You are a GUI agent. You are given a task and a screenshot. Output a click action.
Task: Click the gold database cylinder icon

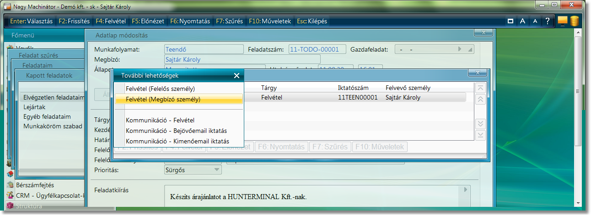pyautogui.click(x=574, y=21)
